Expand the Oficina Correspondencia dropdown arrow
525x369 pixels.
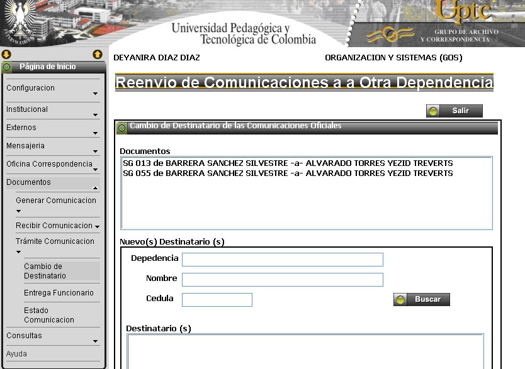[x=96, y=170]
